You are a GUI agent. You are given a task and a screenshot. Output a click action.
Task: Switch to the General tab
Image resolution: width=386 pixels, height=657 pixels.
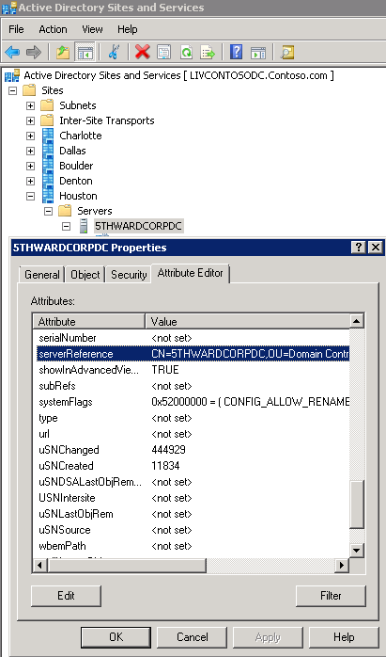[42, 275]
